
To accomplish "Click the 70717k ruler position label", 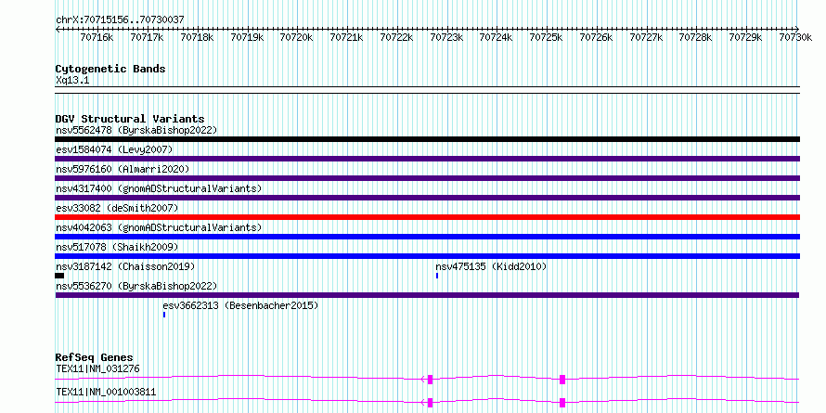I will 147,37.
